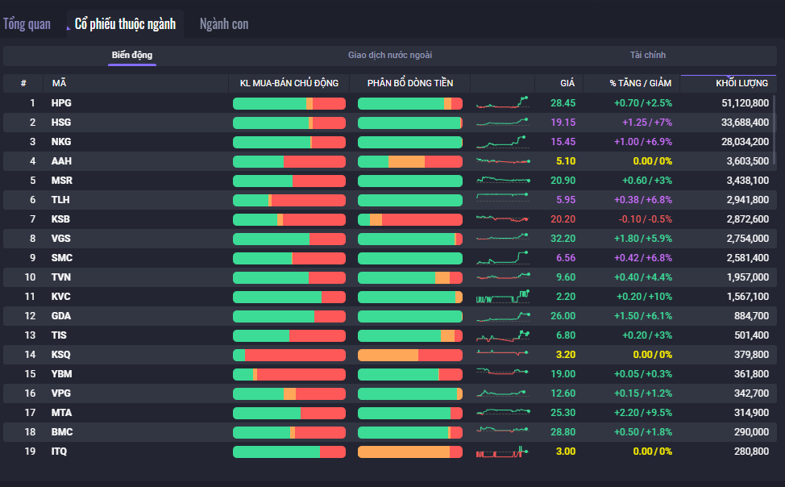Open the Tài chính sub-tab
785x487 pixels.
point(648,56)
